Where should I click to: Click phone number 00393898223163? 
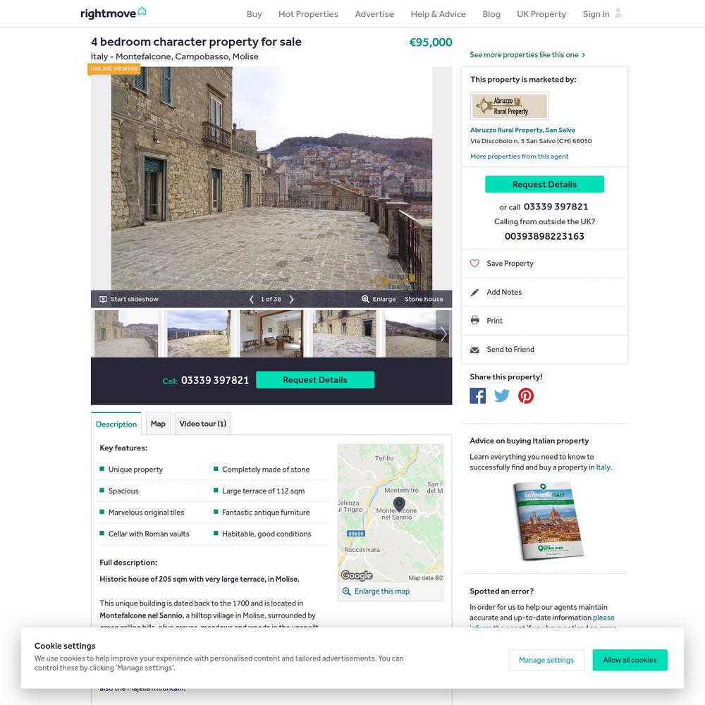coord(544,236)
